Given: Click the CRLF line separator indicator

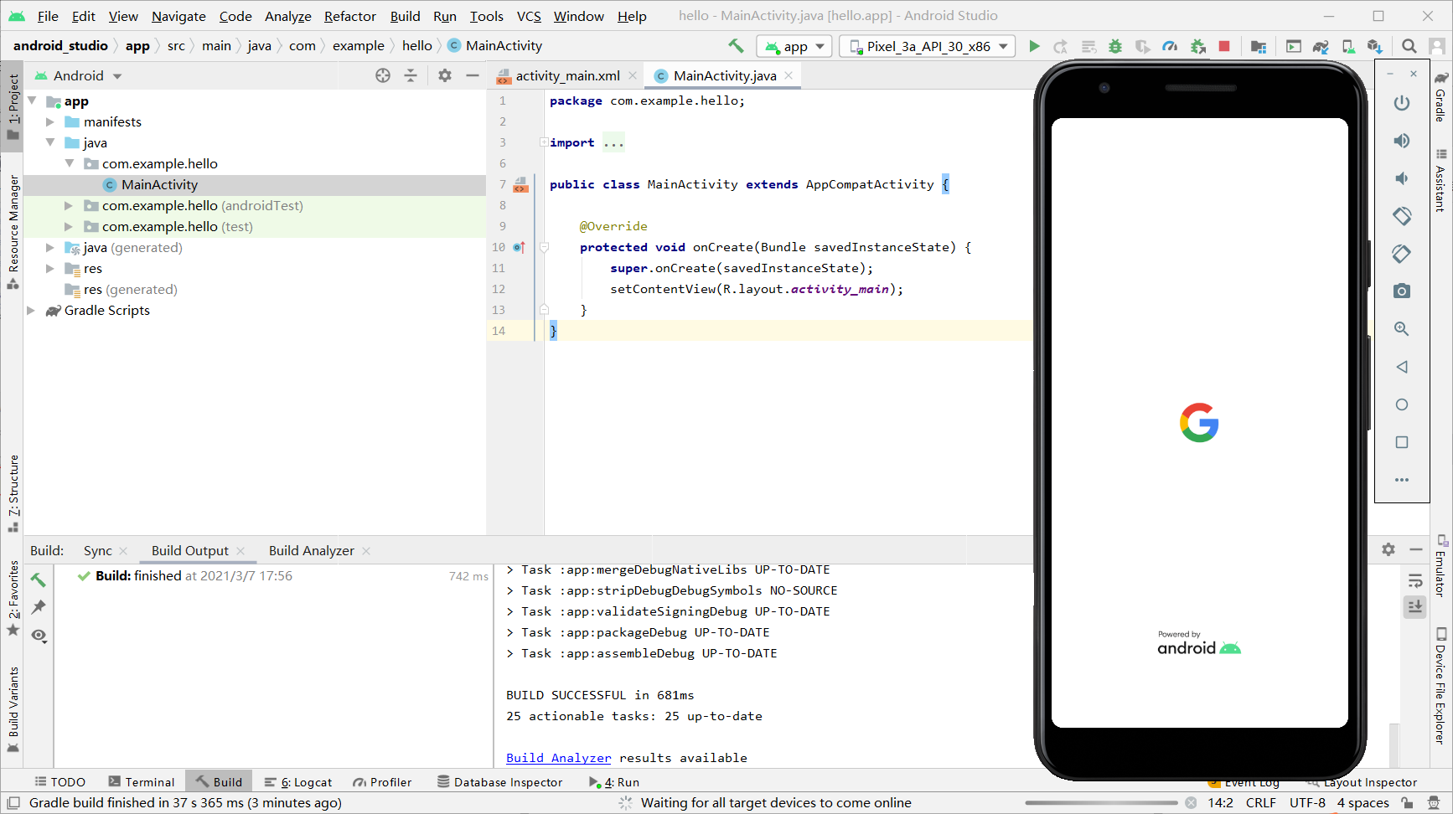Looking at the screenshot, I should (1260, 802).
